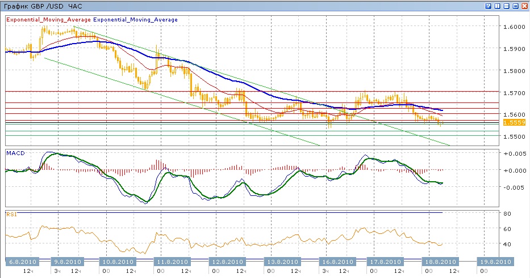This screenshot has width=530, height=278.
Task: Select the 19.8.2010 date marker
Action: click(x=495, y=262)
